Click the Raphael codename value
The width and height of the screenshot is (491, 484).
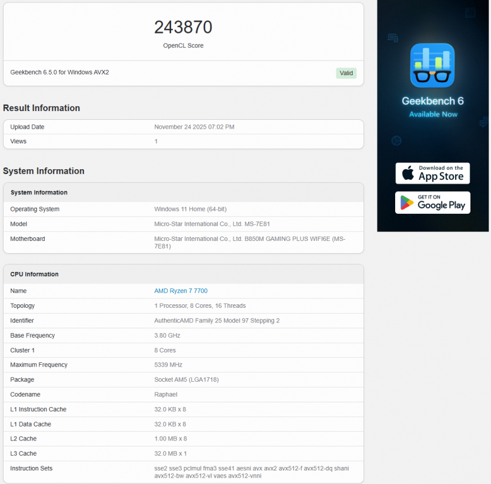point(165,394)
